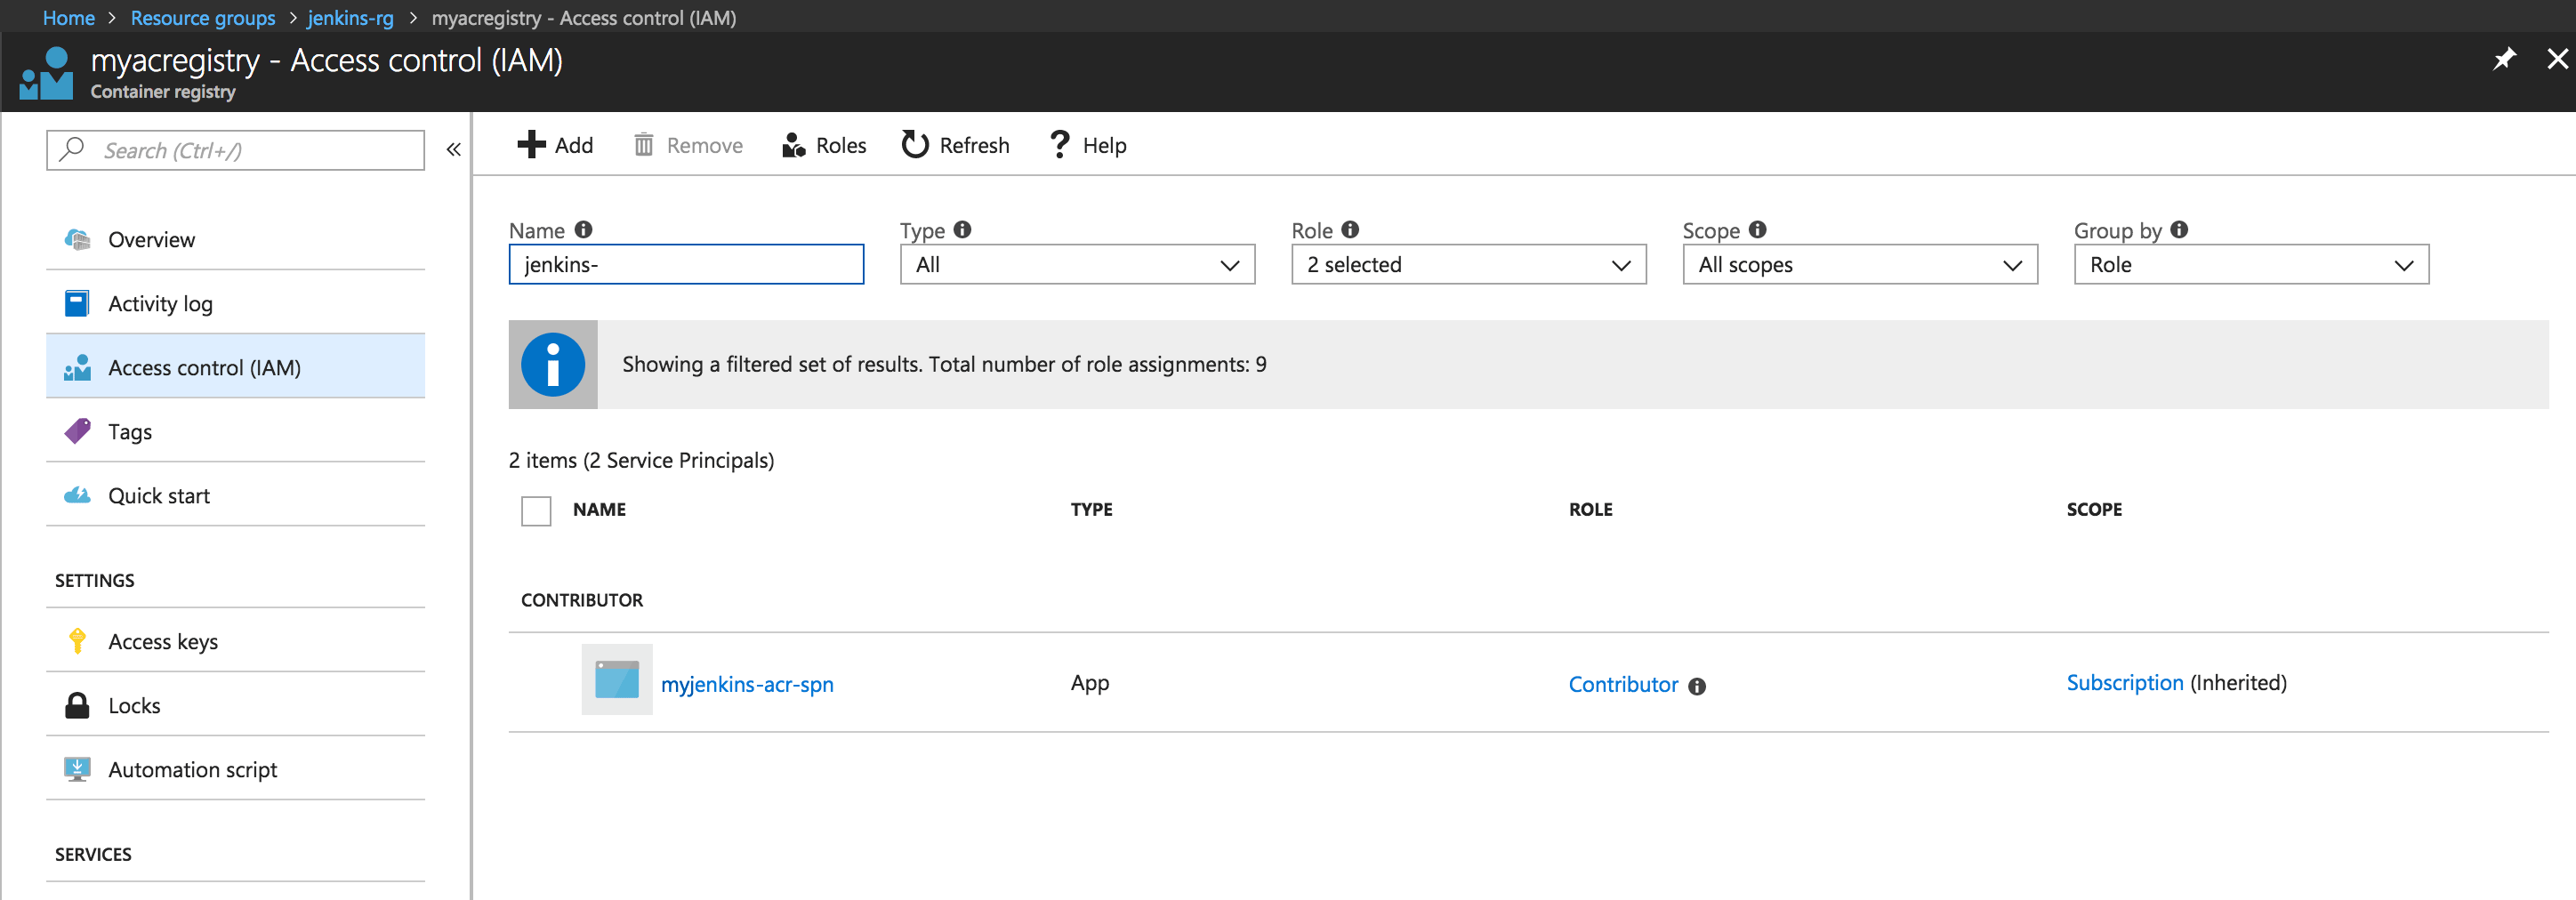The image size is (2576, 900).
Task: Click the Automation script icon
Action: pos(77,769)
